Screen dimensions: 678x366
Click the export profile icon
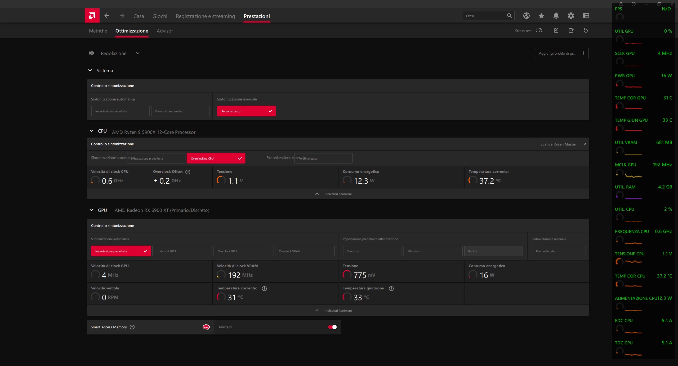[571, 30]
